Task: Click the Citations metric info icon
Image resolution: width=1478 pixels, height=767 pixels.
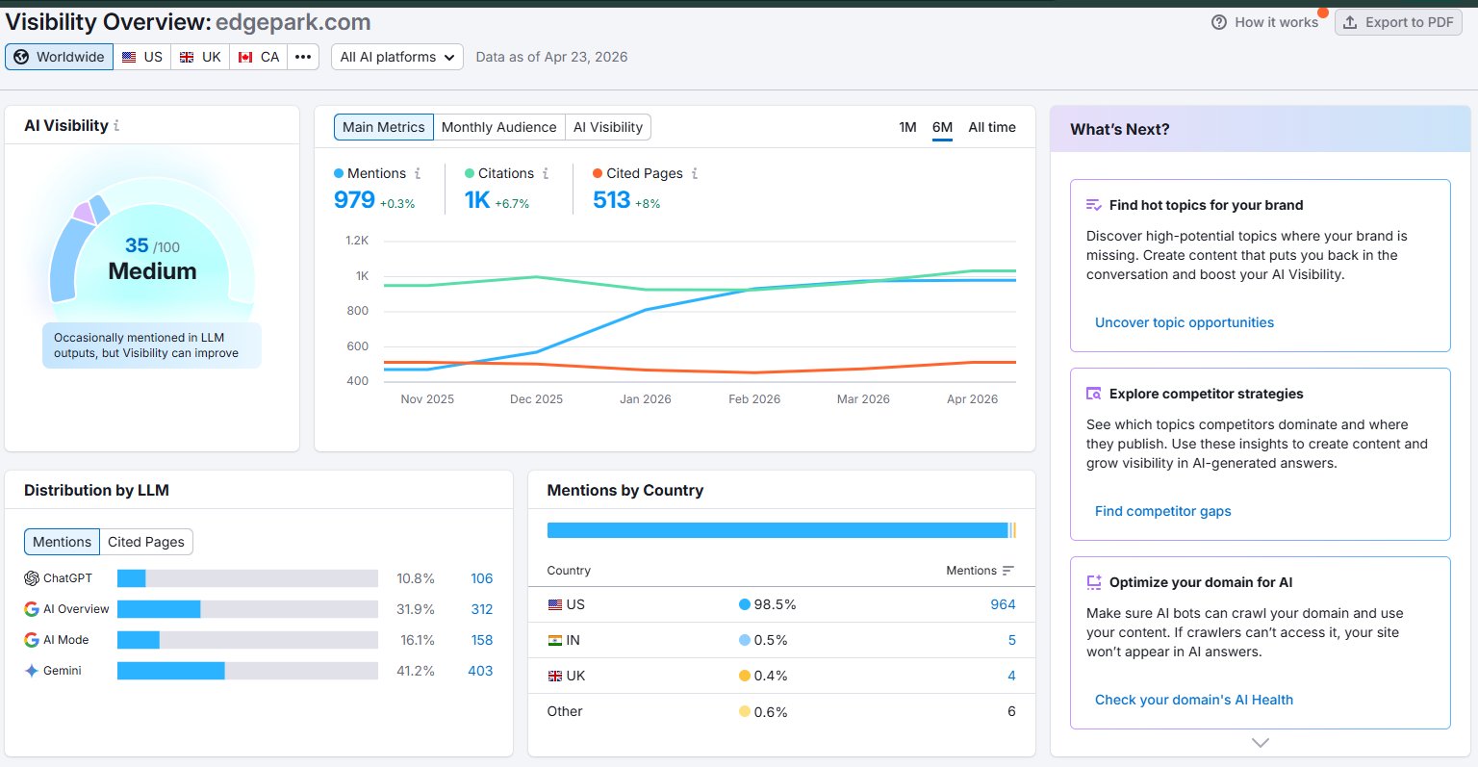Action: [x=546, y=173]
